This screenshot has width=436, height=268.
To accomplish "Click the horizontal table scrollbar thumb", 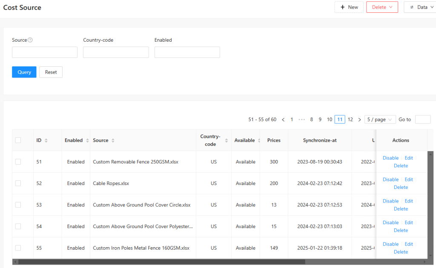I will 161,262.
